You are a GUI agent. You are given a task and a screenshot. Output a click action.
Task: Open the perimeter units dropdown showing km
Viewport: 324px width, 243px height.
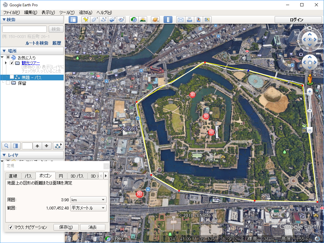click(103, 200)
